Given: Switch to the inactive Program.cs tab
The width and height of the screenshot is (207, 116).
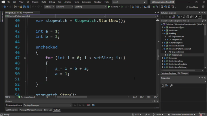Looking at the screenshot, I should tap(28, 13).
